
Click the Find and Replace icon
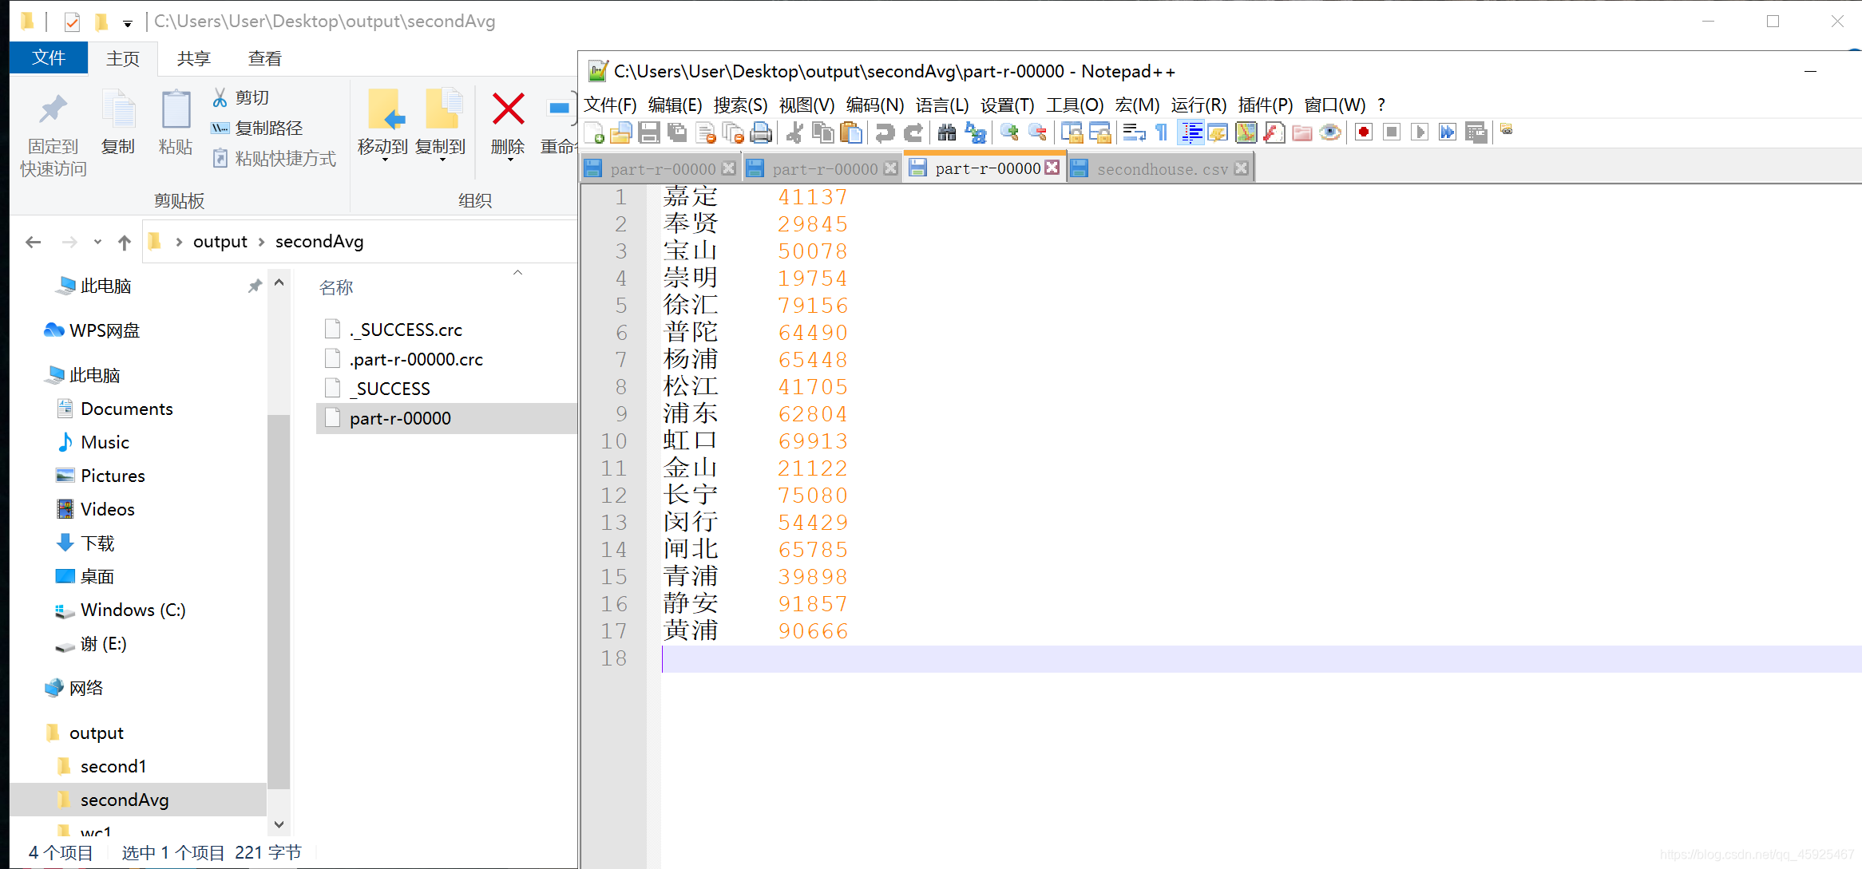(x=975, y=132)
